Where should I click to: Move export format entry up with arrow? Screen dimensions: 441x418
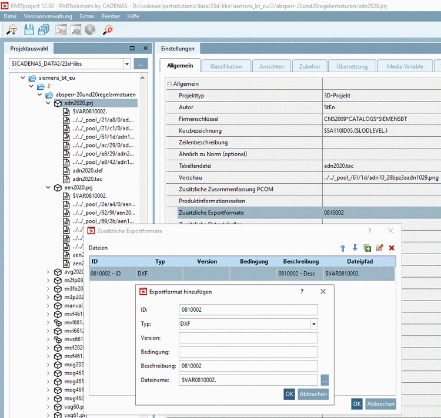pyautogui.click(x=343, y=248)
